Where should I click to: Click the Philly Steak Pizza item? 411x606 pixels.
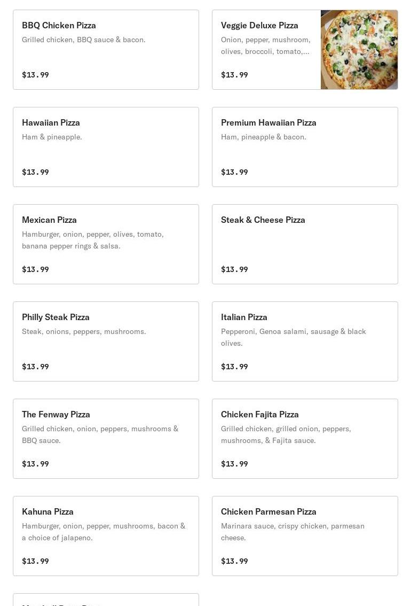(x=106, y=341)
